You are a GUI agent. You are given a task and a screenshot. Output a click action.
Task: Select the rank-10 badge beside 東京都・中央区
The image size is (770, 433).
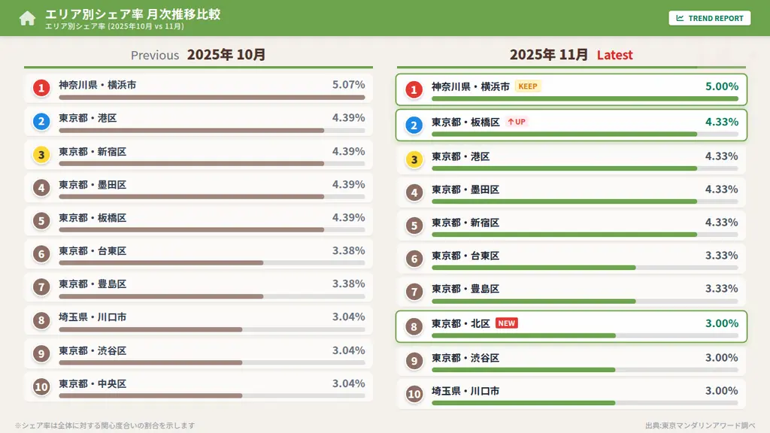pyautogui.click(x=41, y=386)
